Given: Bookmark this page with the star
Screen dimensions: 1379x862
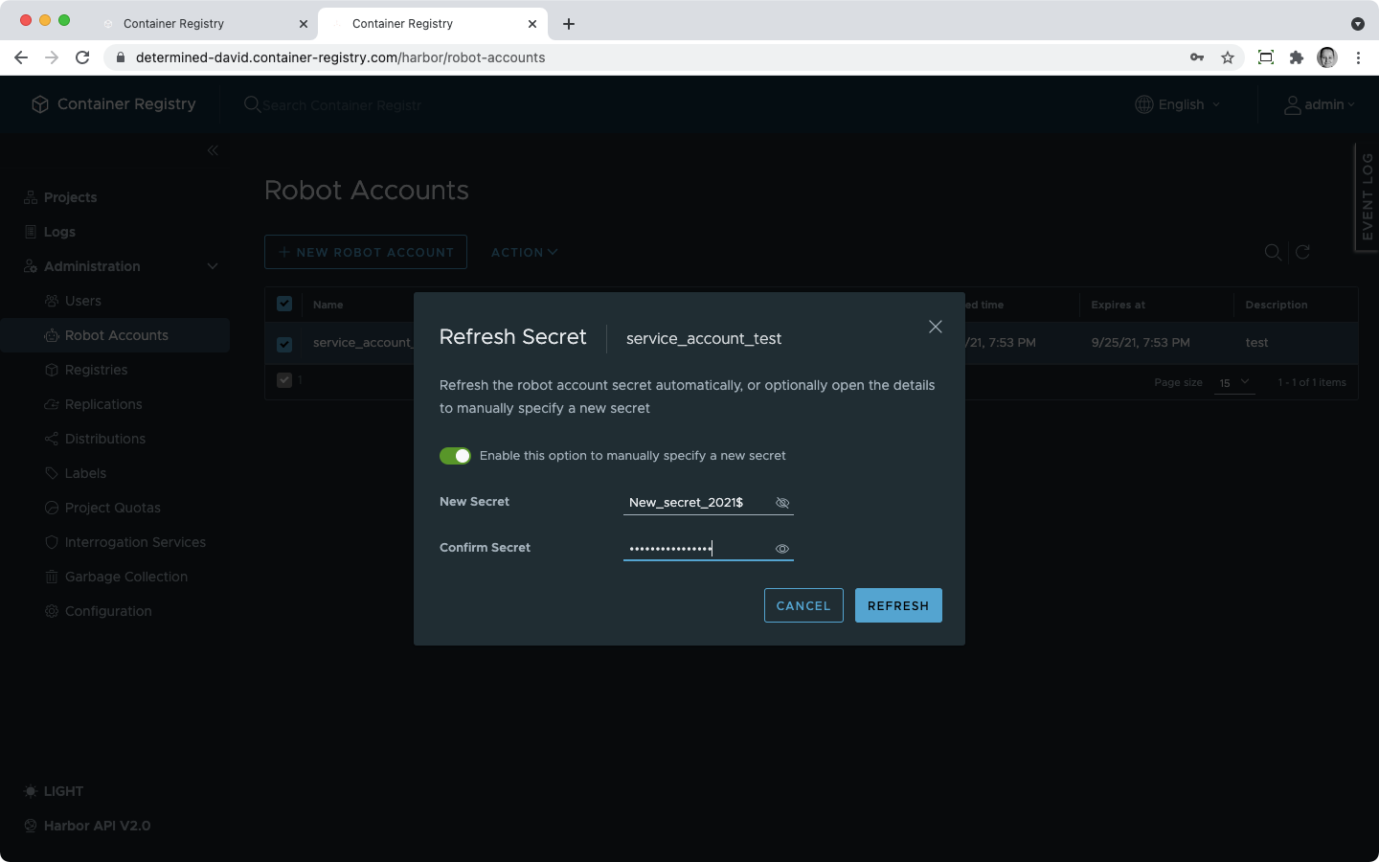Looking at the screenshot, I should click(1228, 57).
